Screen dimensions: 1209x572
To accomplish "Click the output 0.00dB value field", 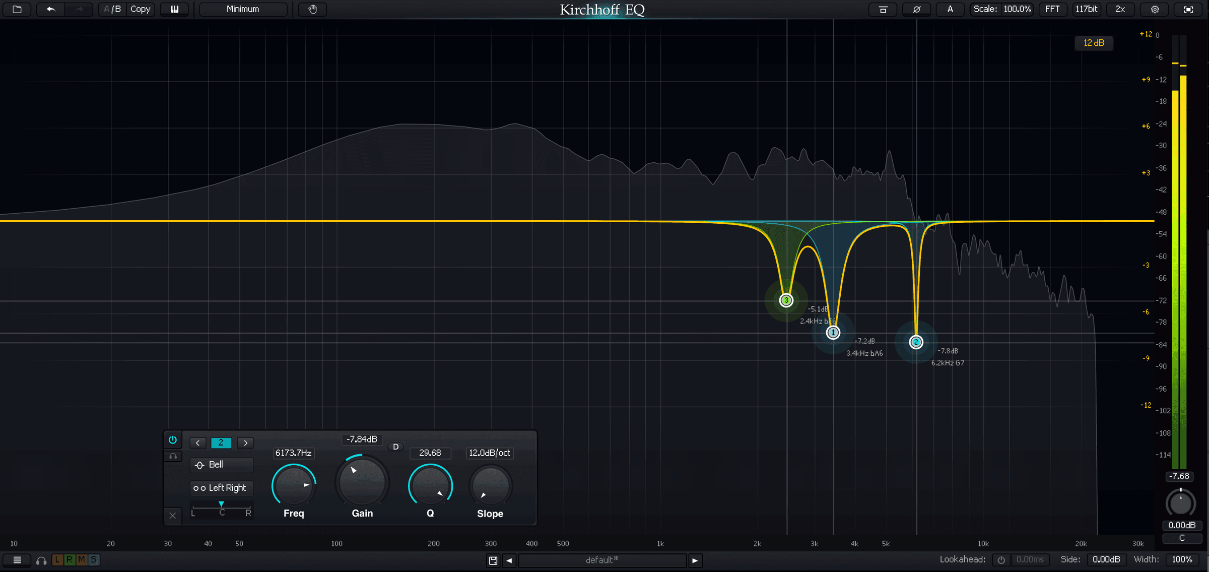I will tap(1182, 525).
